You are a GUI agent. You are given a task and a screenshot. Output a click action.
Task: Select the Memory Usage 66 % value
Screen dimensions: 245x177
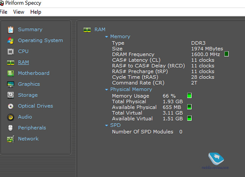169,96
